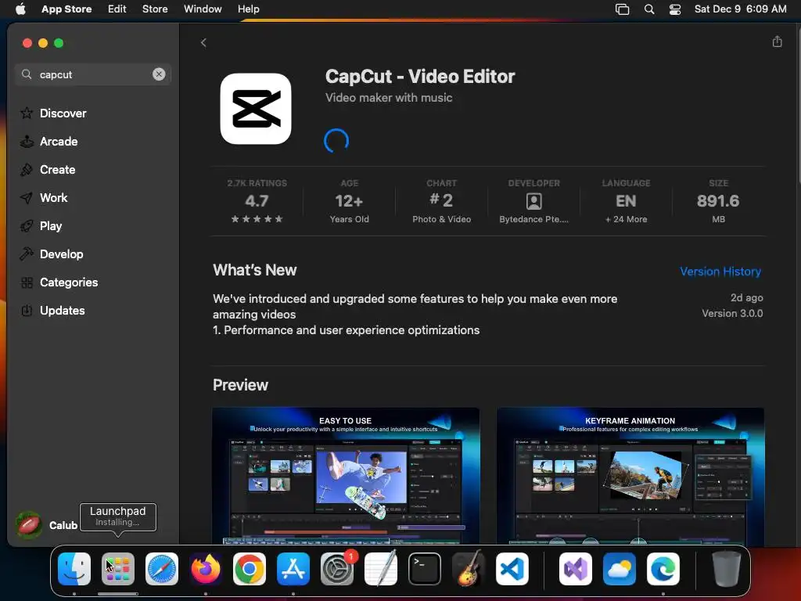
Task: Open the Keyframe Animation preview screenshot
Action: tap(630, 476)
